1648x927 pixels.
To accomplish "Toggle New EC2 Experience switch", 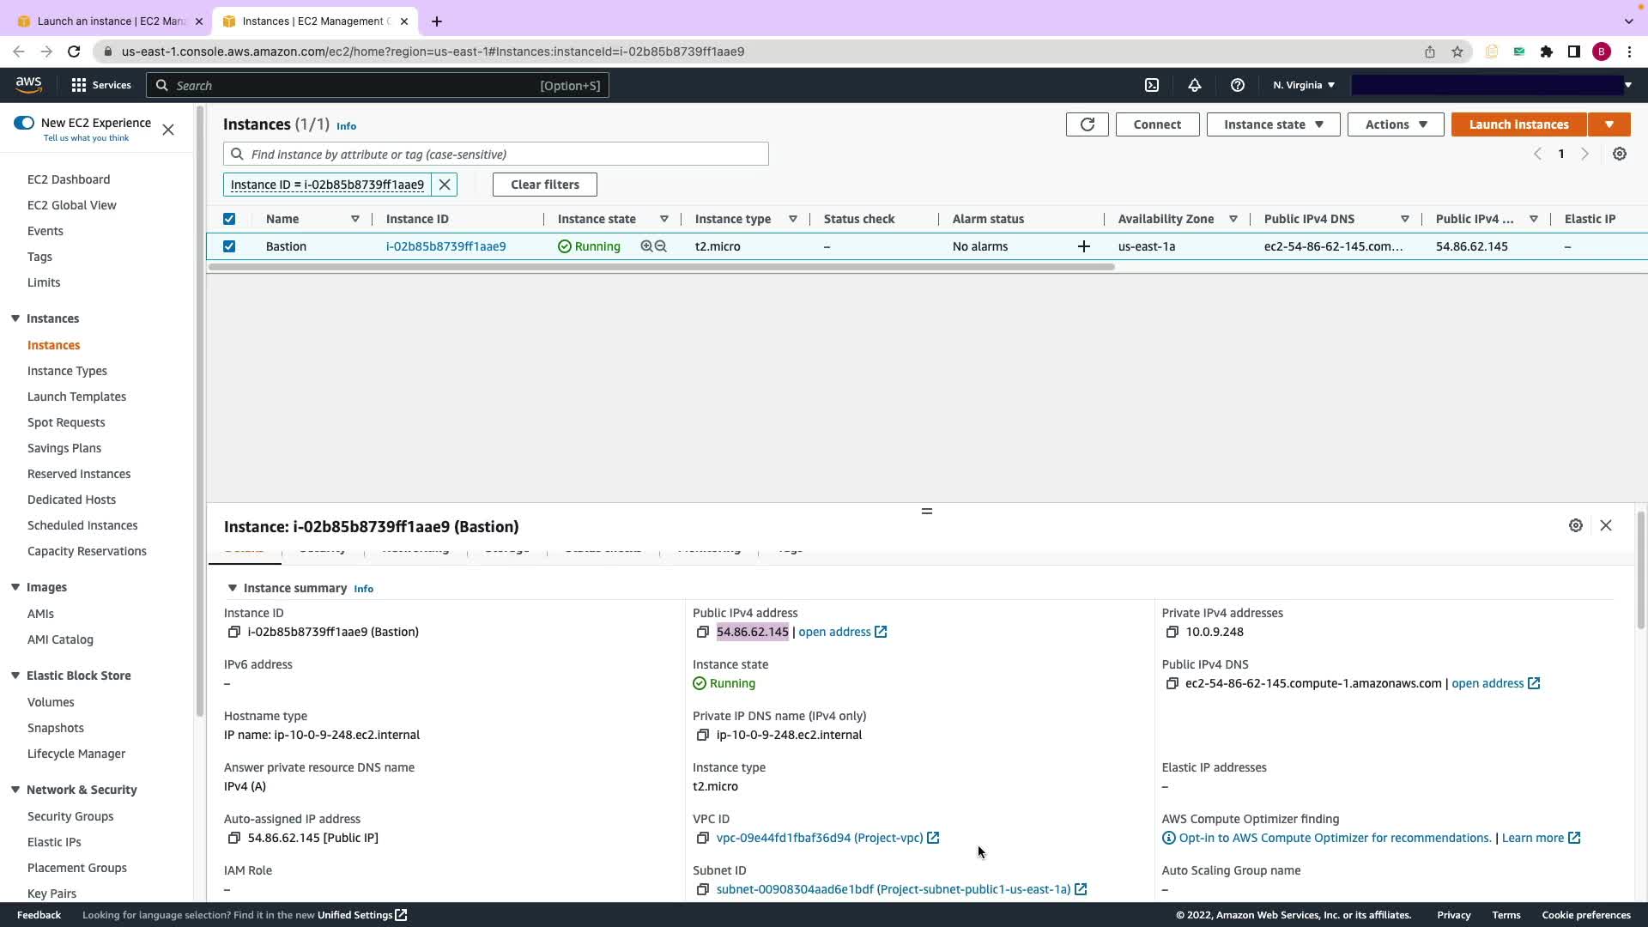I will [x=24, y=123].
